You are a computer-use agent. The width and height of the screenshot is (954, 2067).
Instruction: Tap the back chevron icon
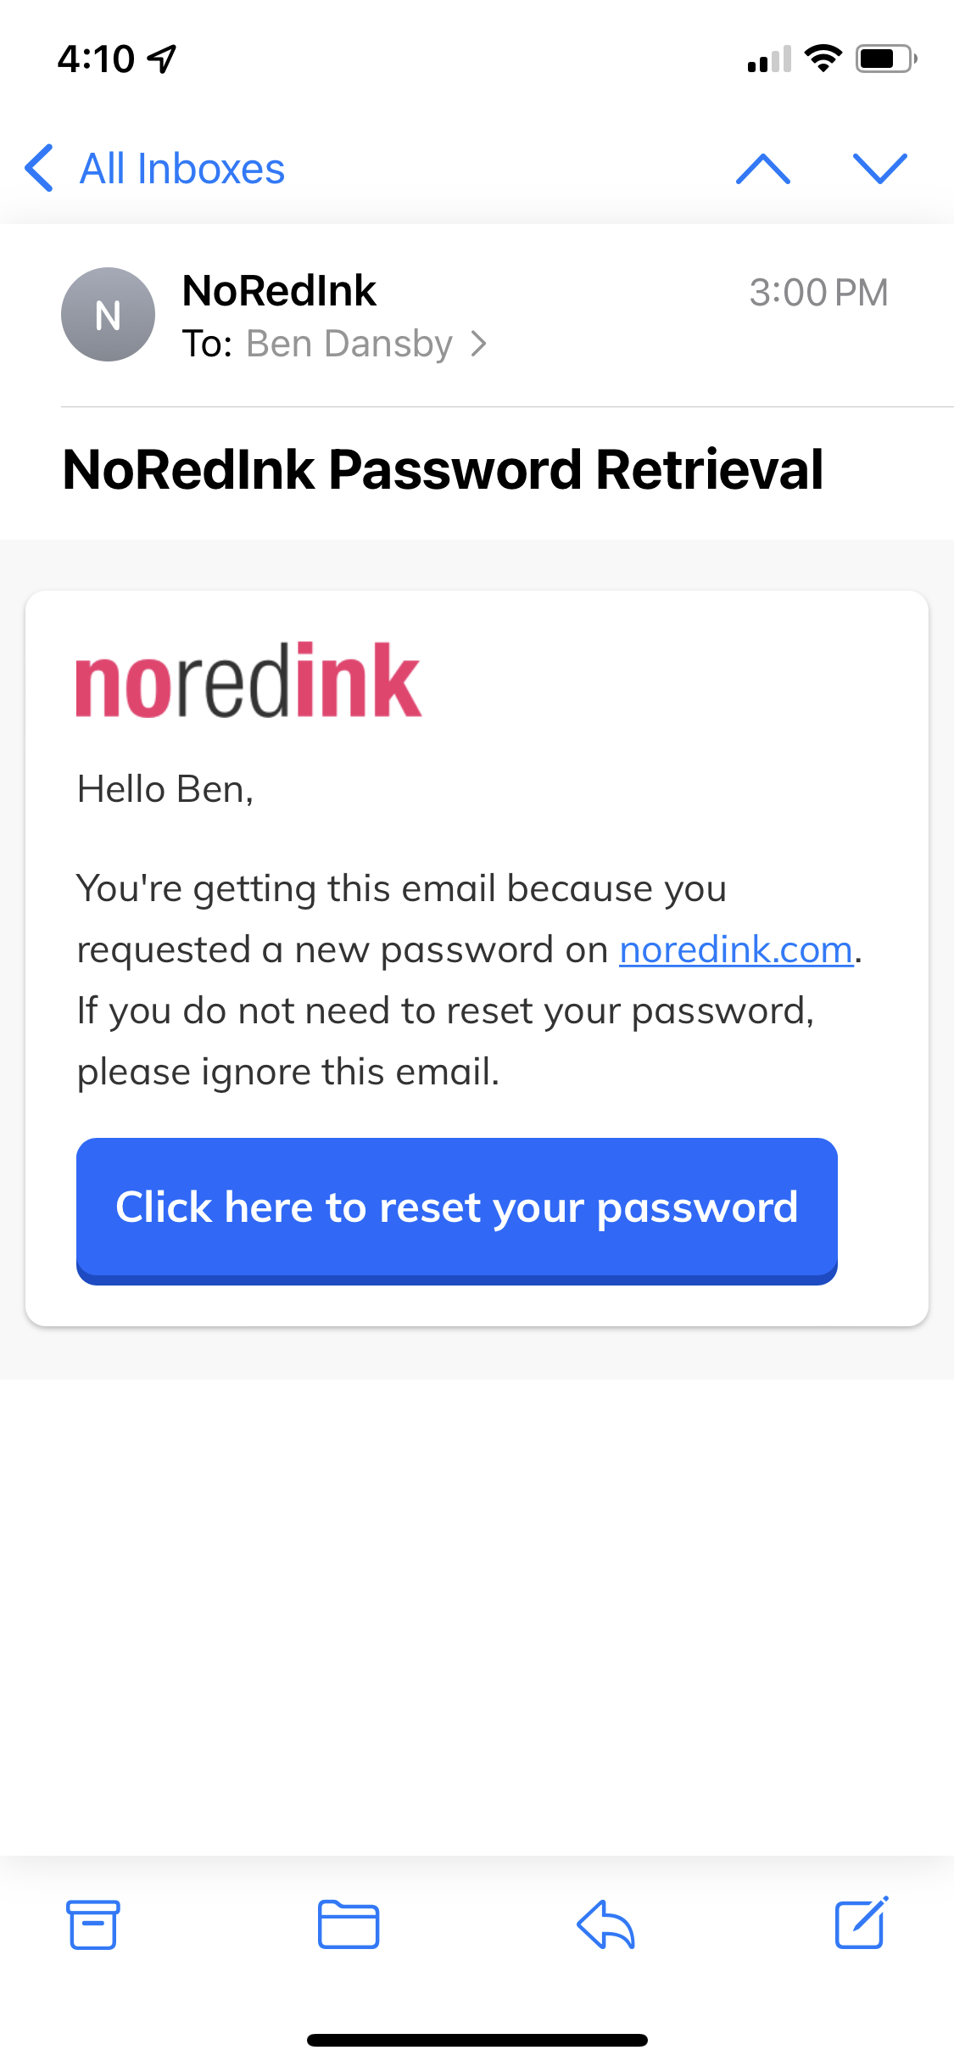(40, 168)
